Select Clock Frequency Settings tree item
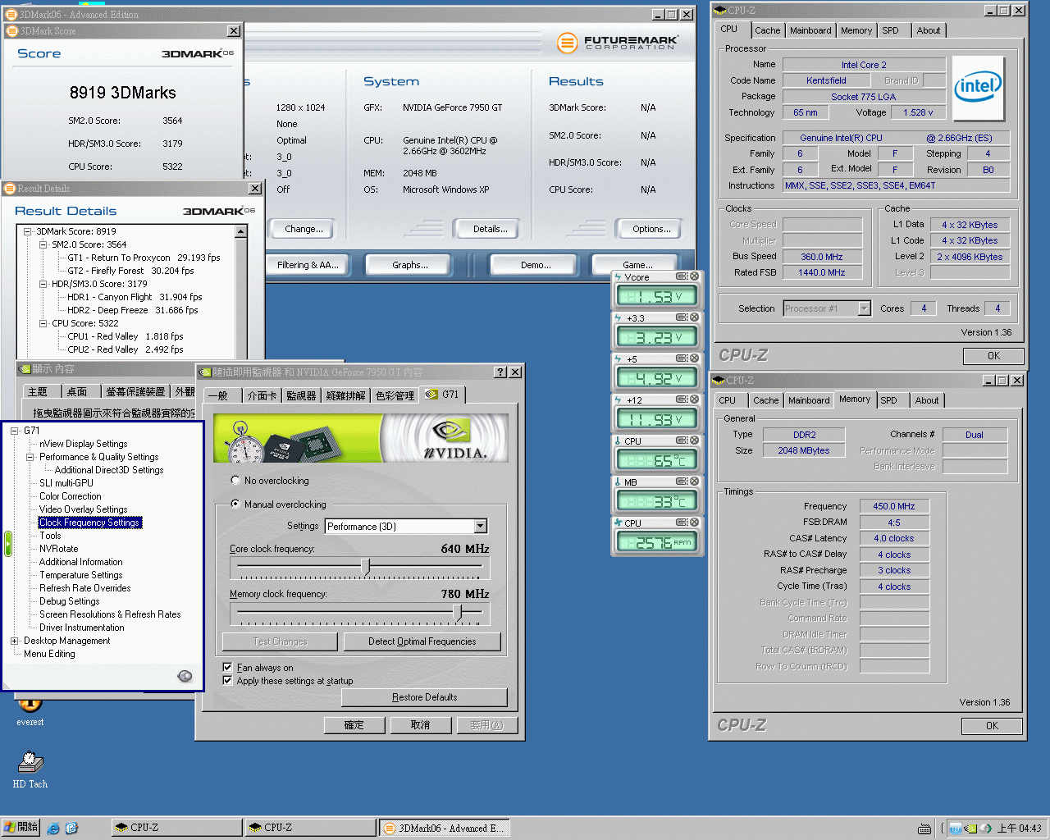The image size is (1050, 840). tap(89, 523)
